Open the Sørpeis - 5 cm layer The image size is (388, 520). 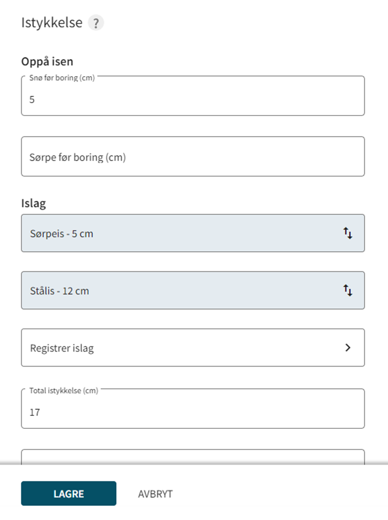pyautogui.click(x=193, y=233)
